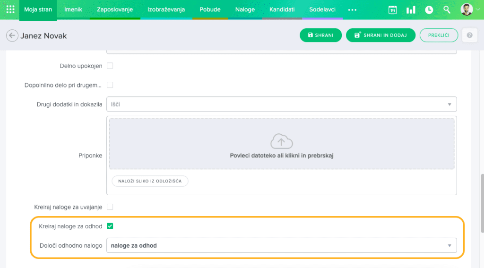Screen dimensions: 484x268
Task: Click the clock time-tracking icon
Action: [x=429, y=9]
